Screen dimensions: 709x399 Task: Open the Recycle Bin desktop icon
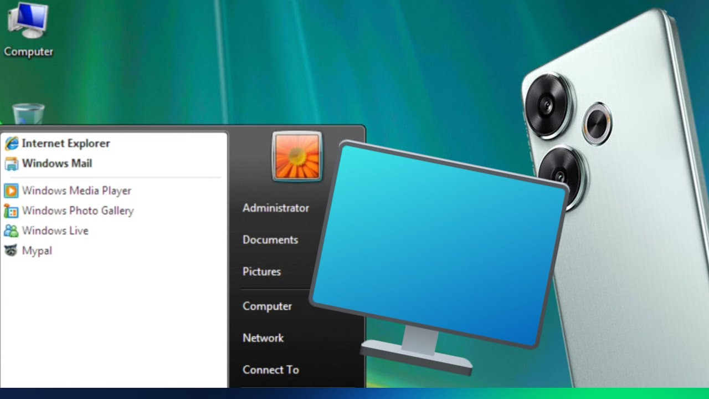(28, 114)
